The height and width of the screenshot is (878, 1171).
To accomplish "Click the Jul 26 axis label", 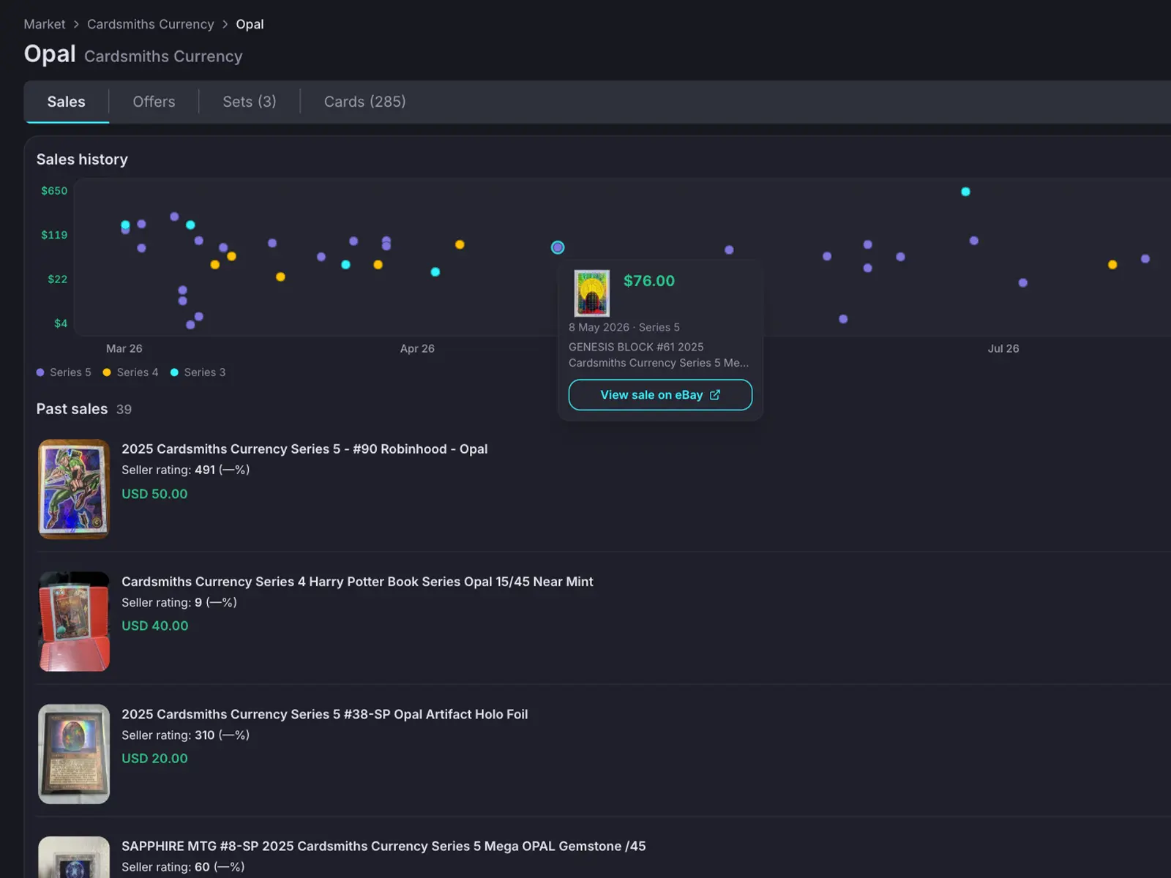I will 1003,348.
